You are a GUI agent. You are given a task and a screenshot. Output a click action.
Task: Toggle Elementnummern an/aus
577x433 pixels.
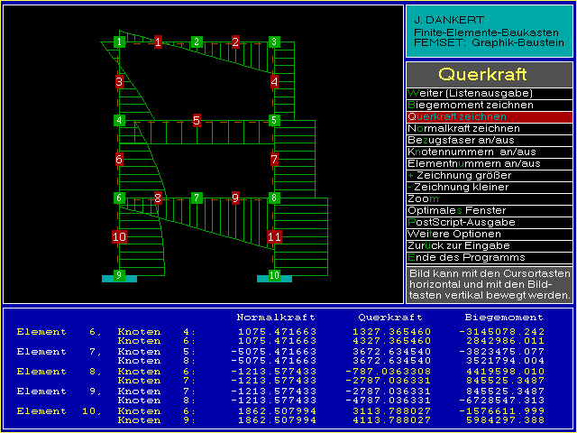pyautogui.click(x=489, y=163)
